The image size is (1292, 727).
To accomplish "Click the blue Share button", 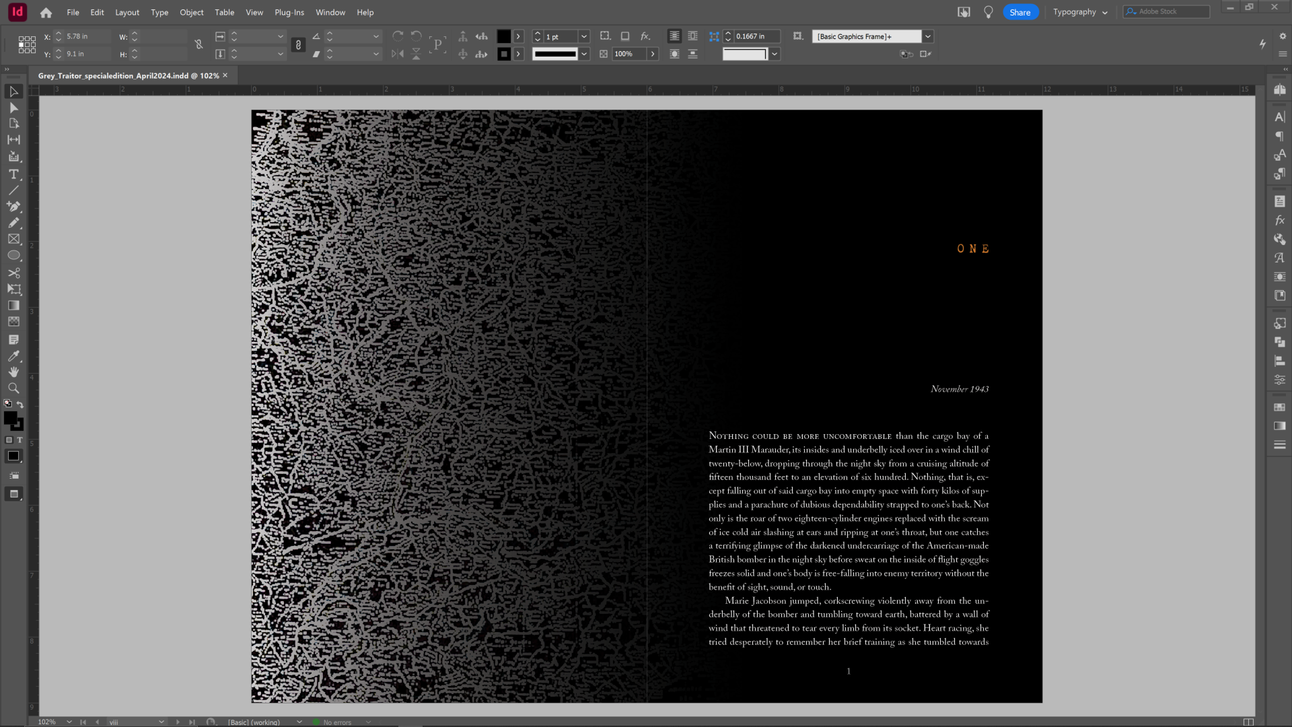I will click(1020, 12).
